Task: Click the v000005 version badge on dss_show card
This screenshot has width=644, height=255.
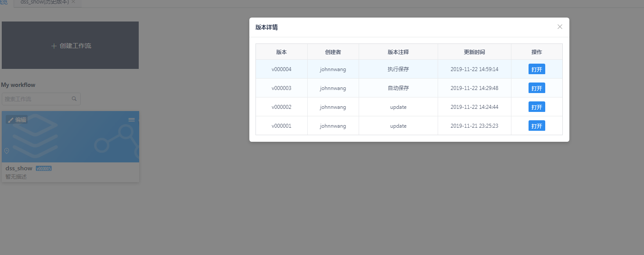Action: tap(43, 168)
